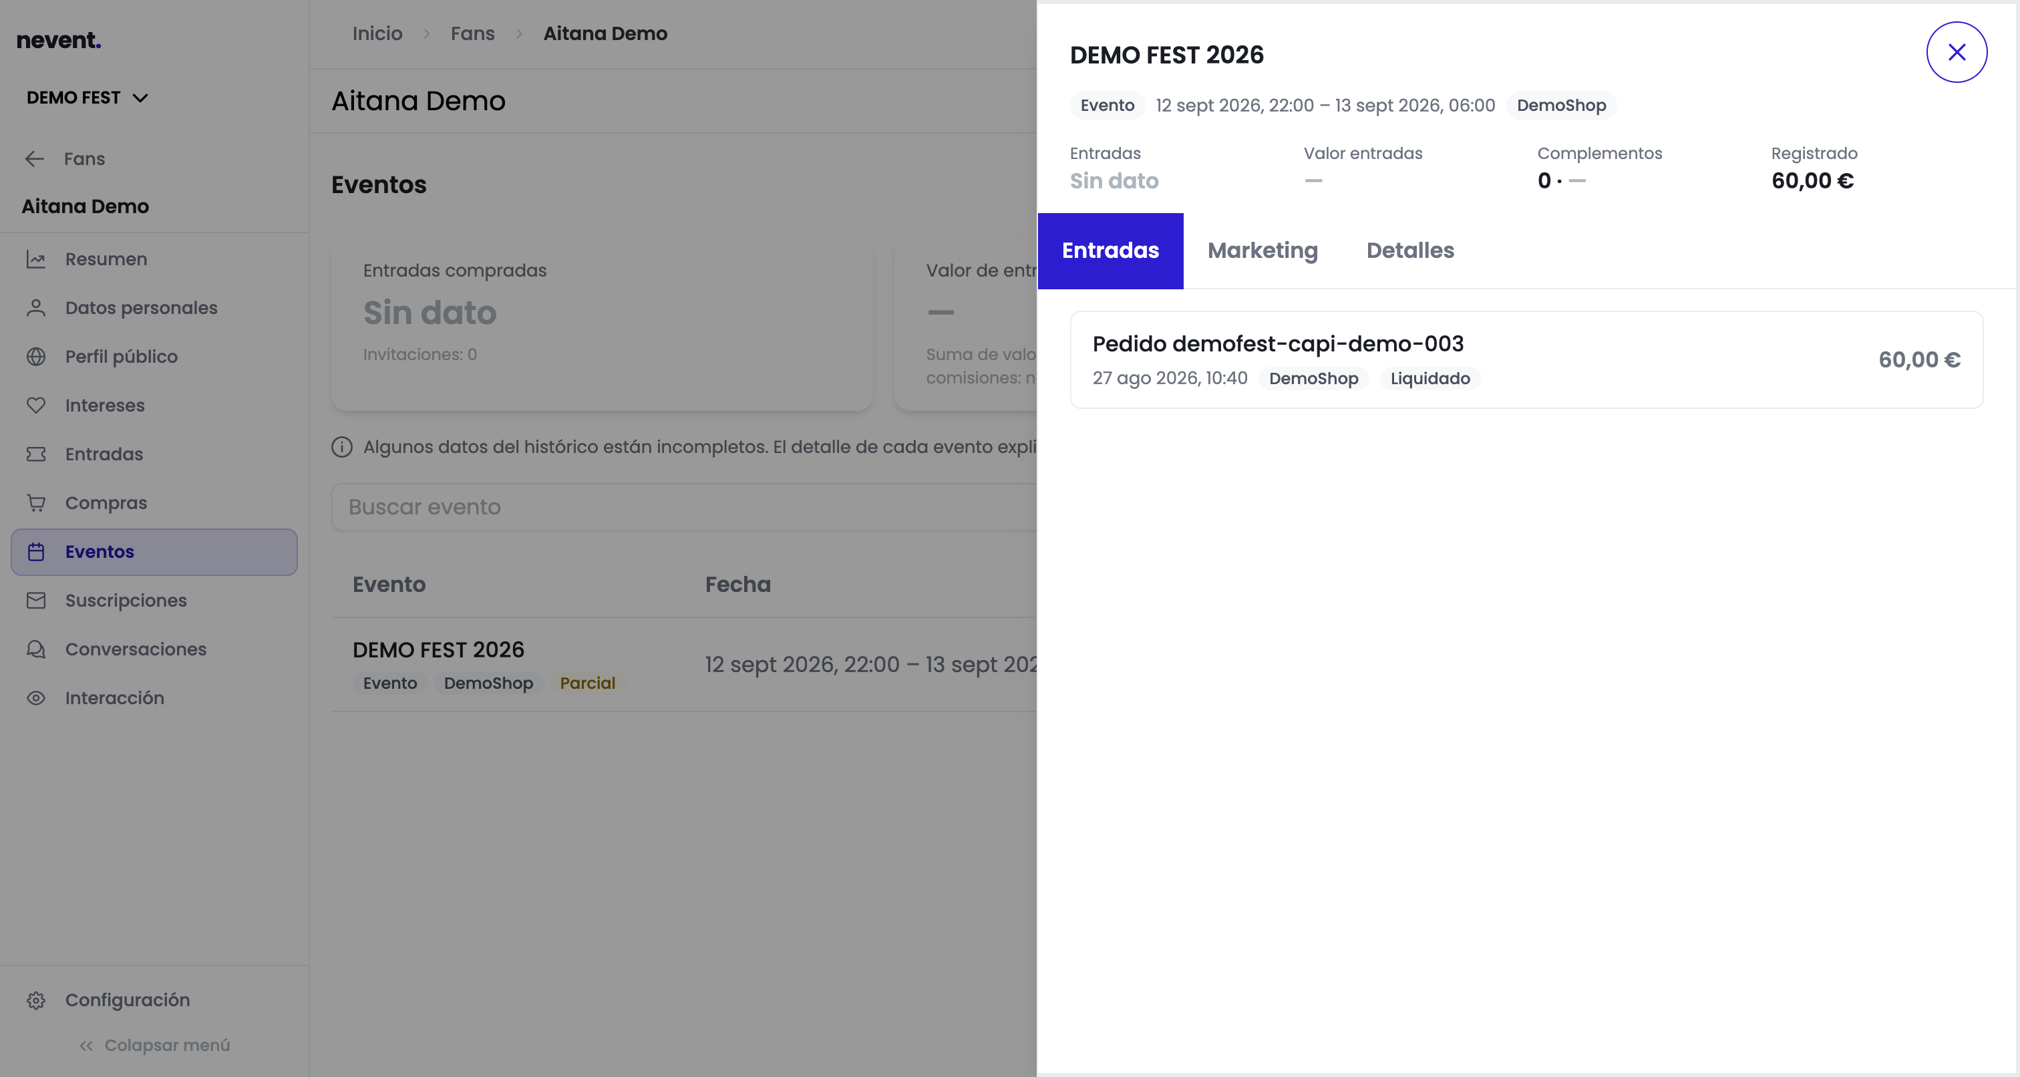
Task: Click the Perfil público globe icon
Action: point(36,356)
